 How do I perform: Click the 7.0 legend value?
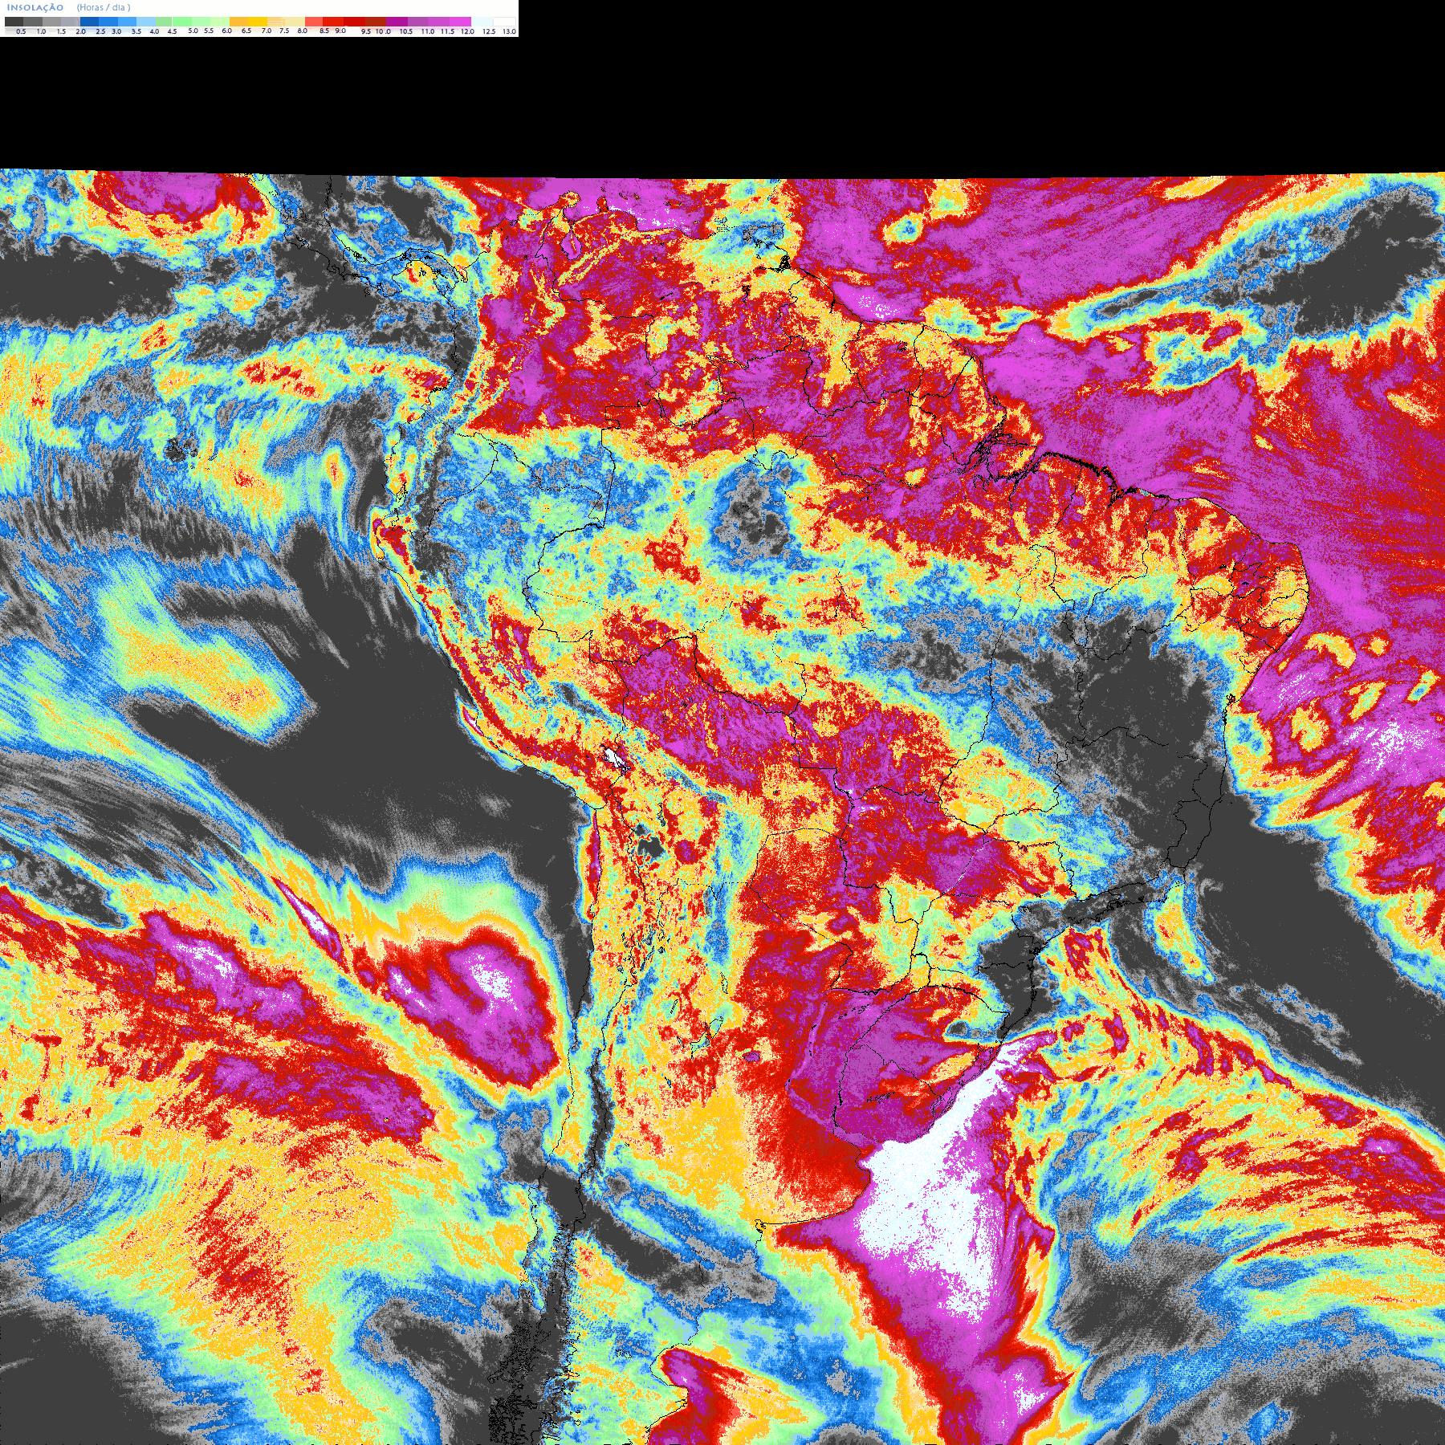pyautogui.click(x=267, y=31)
